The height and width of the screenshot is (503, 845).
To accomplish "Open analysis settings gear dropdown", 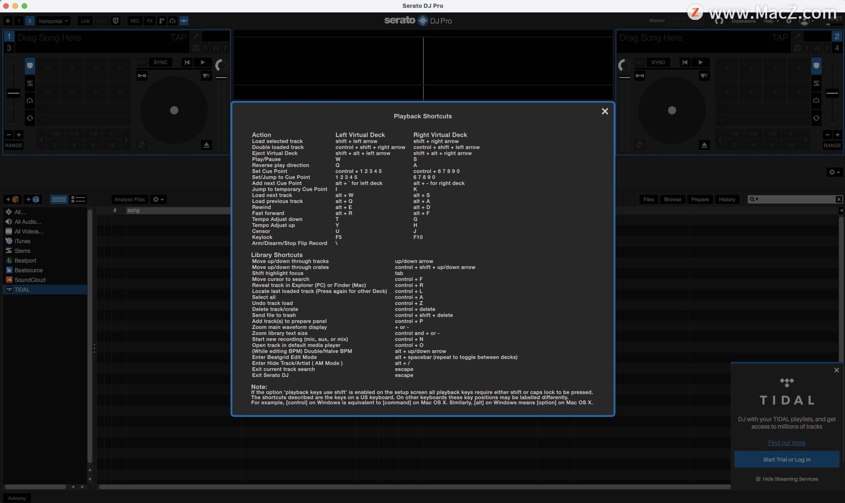I will [158, 200].
